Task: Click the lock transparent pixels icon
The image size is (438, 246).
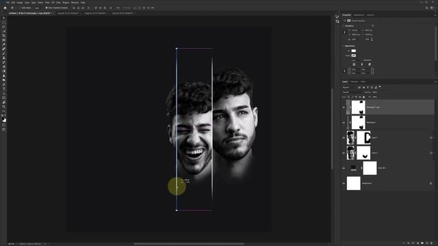Action: (348, 97)
